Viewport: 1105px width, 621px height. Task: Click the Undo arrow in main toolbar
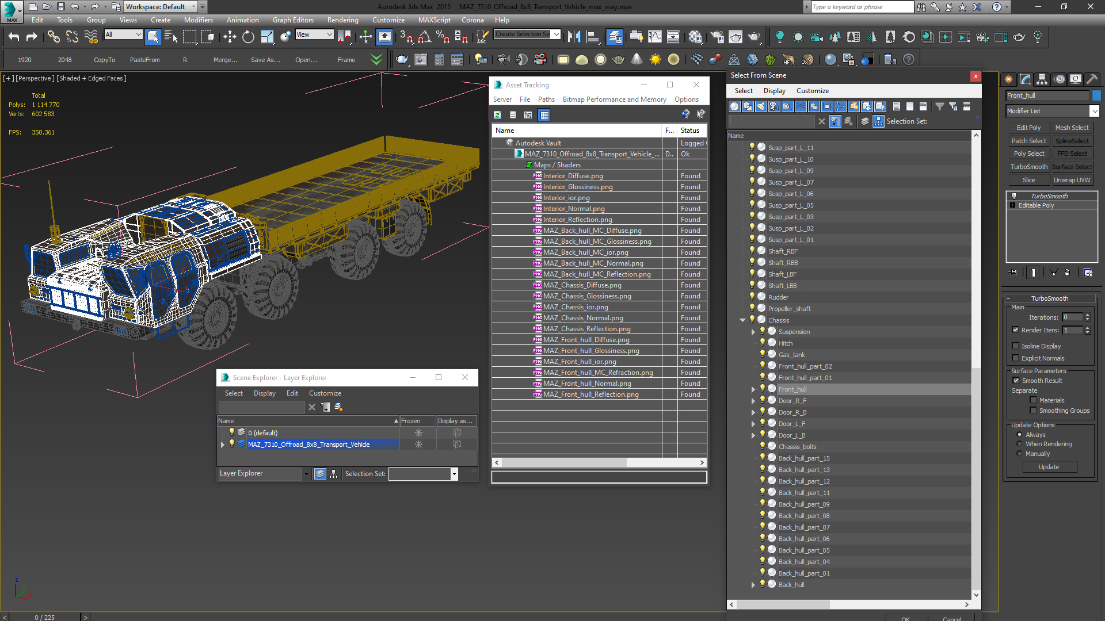[14, 37]
